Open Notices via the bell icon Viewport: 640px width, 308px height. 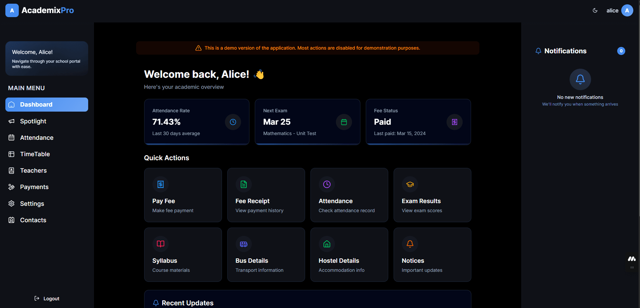point(410,244)
